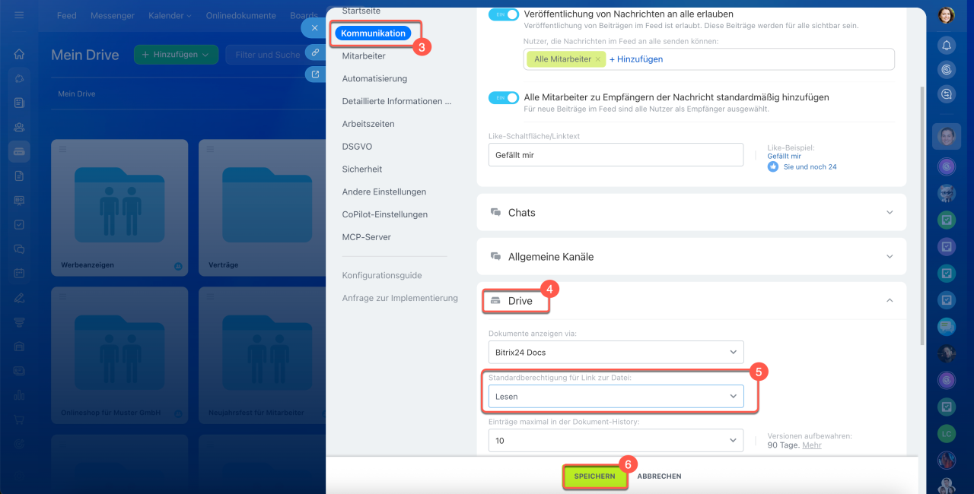Open CoPilot-Einstellungen section

pos(385,214)
